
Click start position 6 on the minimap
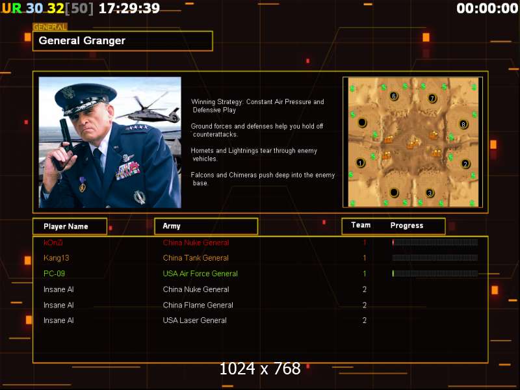point(394,96)
